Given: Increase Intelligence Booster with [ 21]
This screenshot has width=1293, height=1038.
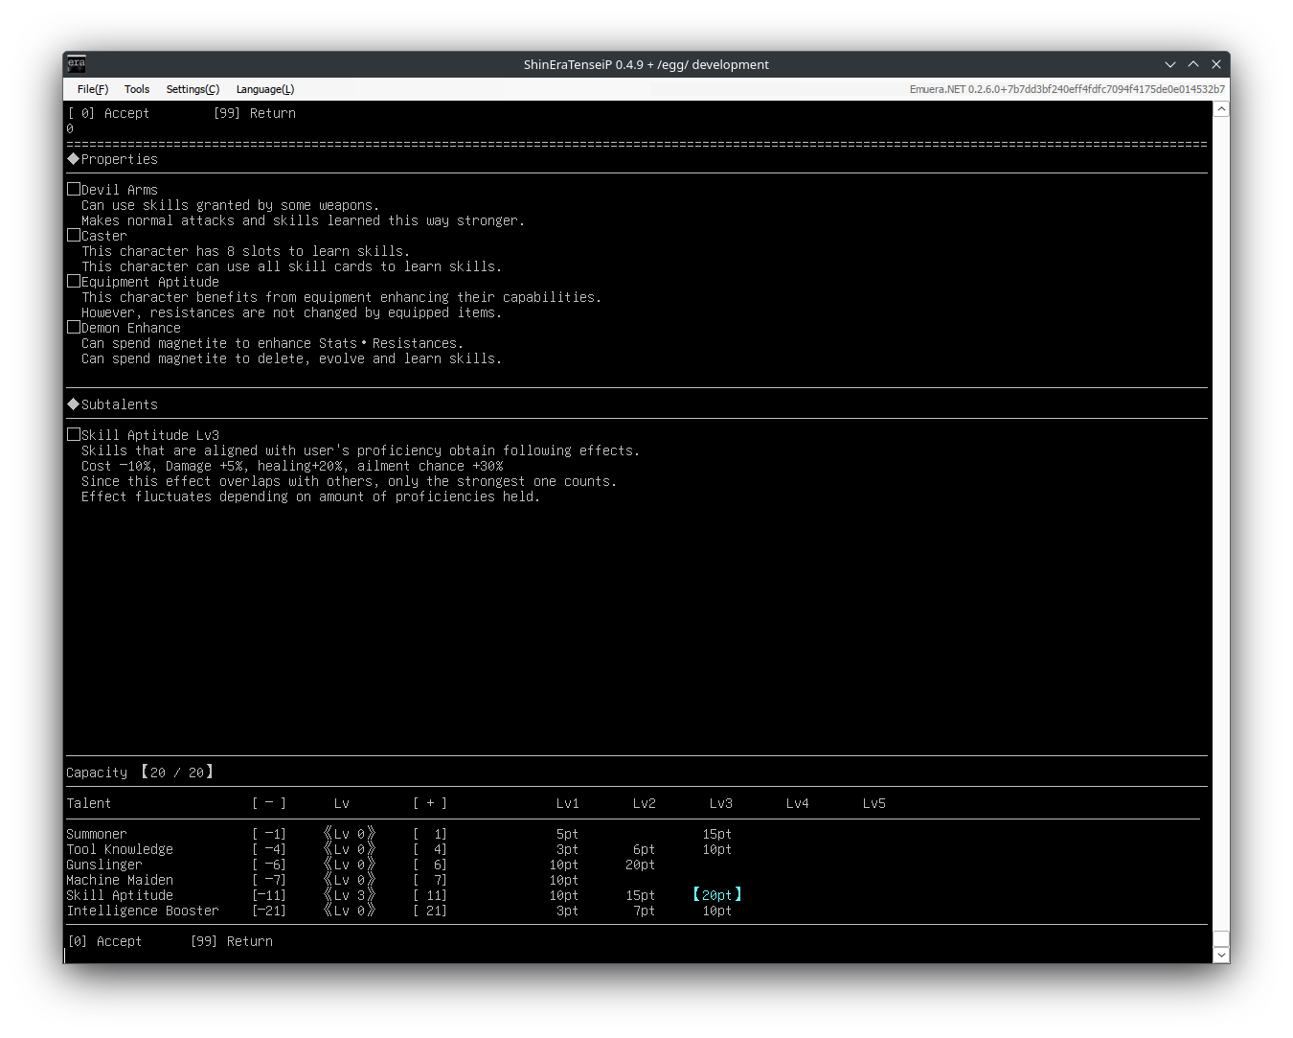Looking at the screenshot, I should [430, 911].
